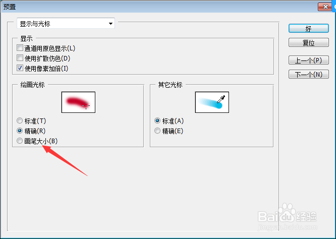Close the 预置 dialog window
This screenshot has height=239, width=336.
(325, 7)
